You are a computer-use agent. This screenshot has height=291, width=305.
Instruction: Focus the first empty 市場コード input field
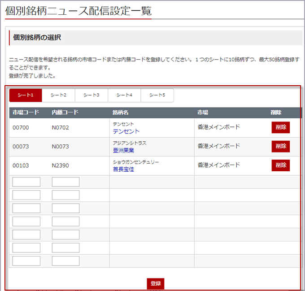(x=26, y=182)
